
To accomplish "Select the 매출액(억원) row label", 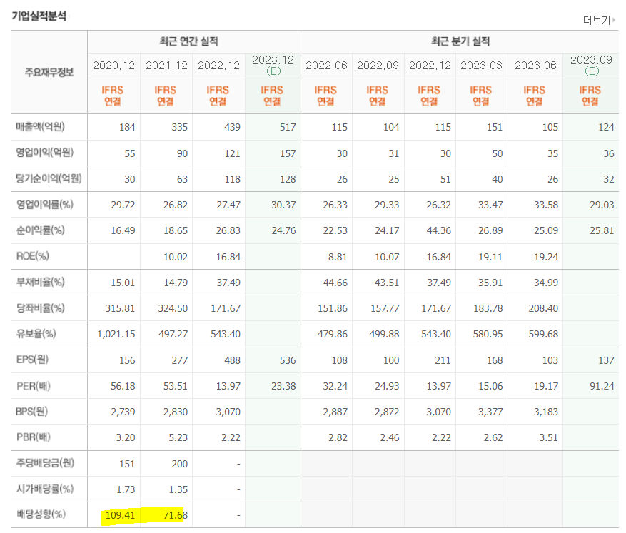I will point(40,127).
